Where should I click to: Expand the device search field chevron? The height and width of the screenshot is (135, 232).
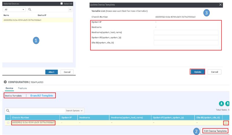[70, 9]
